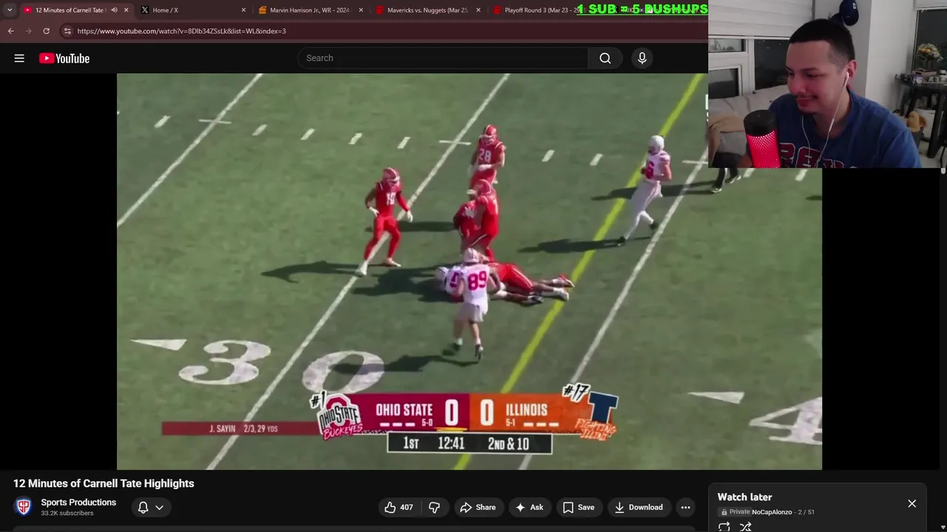Switch to Marvin Harrison Jr. tab
Screen dimensions: 947x532
309,10
